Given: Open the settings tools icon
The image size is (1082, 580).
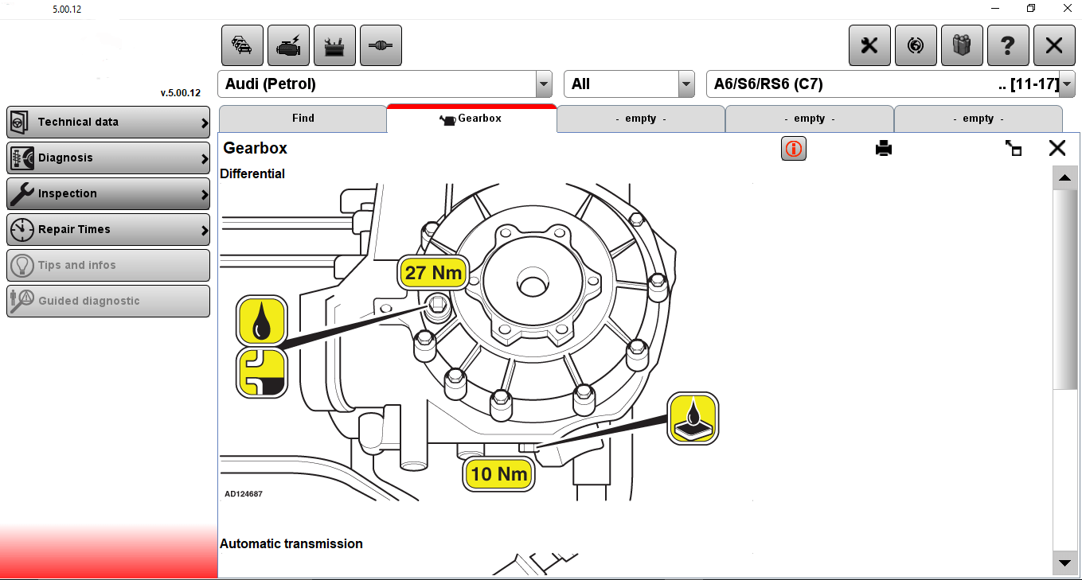Looking at the screenshot, I should point(869,45).
